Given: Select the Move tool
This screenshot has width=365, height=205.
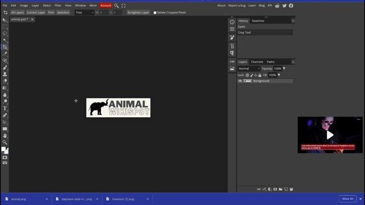Looking at the screenshot, I should point(5,20).
